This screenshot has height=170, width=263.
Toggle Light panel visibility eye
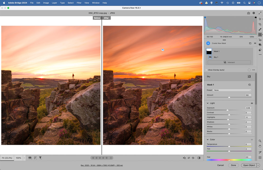point(252,103)
